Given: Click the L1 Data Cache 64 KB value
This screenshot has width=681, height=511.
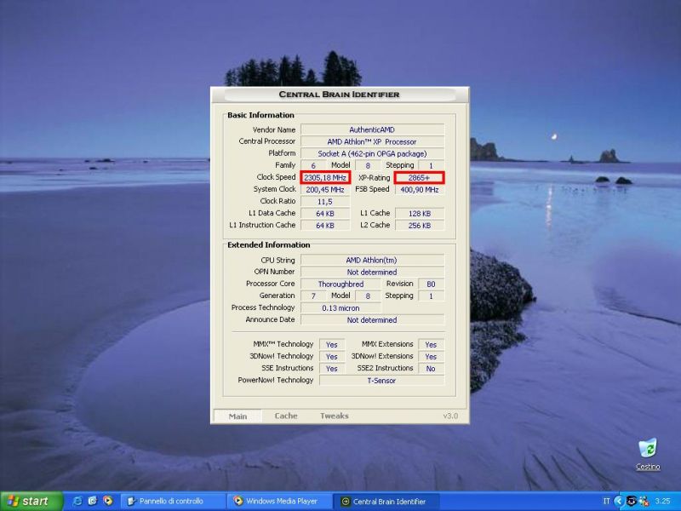Looking at the screenshot, I should [x=325, y=214].
